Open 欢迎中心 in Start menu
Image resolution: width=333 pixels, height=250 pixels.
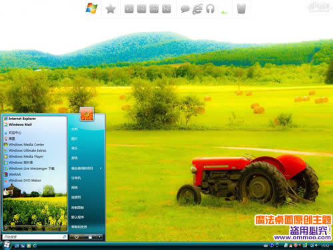pos(13,133)
